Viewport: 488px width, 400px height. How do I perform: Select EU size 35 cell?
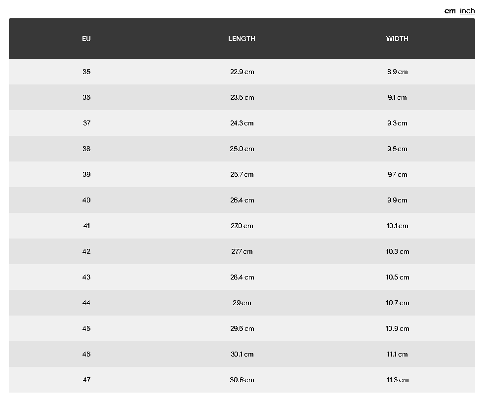pos(86,72)
